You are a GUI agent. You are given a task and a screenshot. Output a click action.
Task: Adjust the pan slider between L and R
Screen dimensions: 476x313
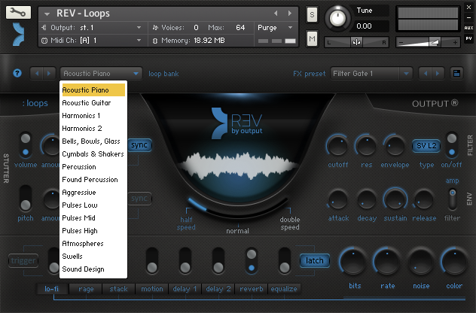coord(356,42)
